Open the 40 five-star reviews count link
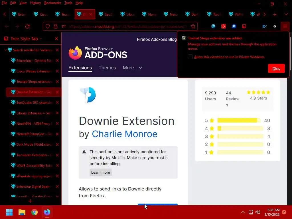292x219 pixels. click(x=267, y=121)
